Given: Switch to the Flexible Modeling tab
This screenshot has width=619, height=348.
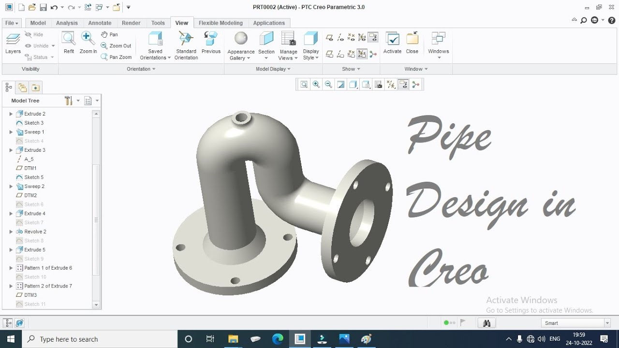Looking at the screenshot, I should point(221,23).
